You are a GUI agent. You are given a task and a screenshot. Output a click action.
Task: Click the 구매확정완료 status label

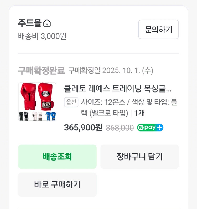[x=41, y=71]
